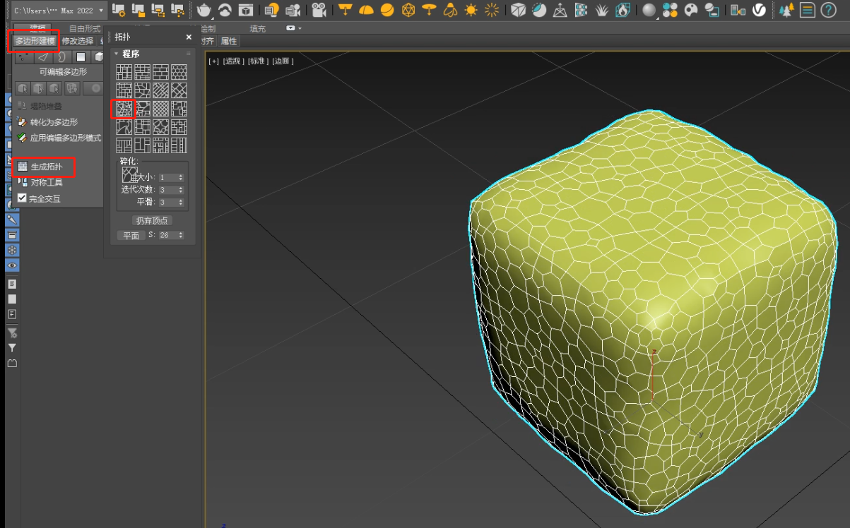Image resolution: width=850 pixels, height=528 pixels.
Task: Open the Rendered Frame Window icon
Action: [x=246, y=10]
